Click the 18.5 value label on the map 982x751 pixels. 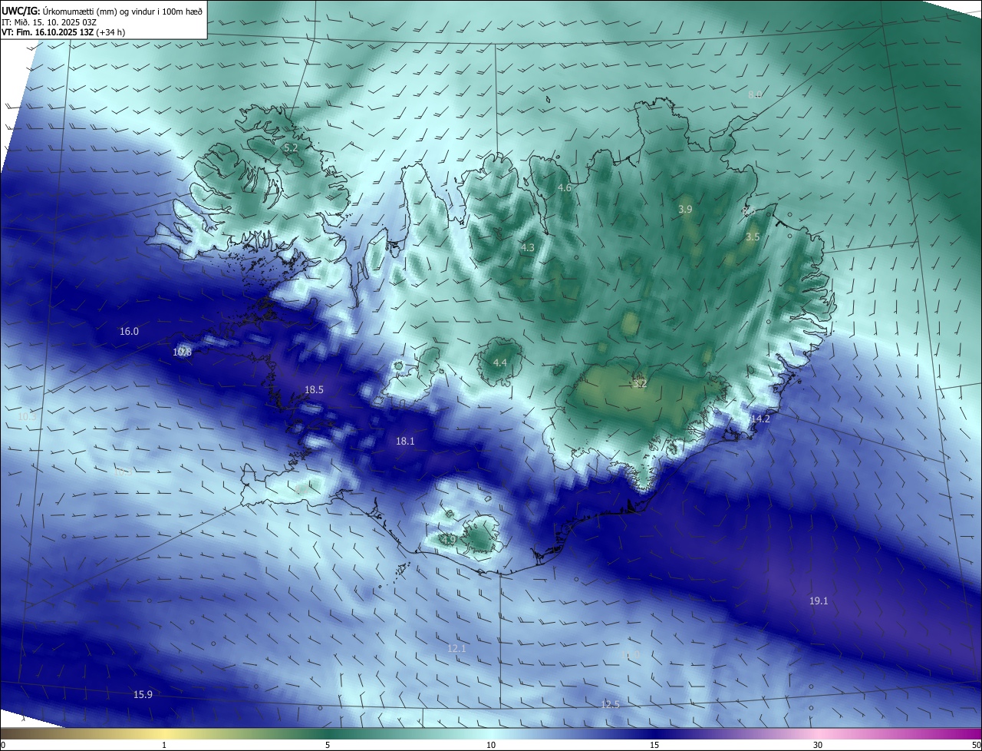314,390
